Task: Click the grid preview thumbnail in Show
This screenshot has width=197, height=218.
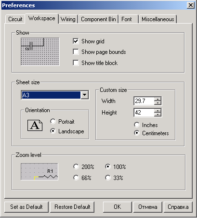Action: (x=40, y=51)
